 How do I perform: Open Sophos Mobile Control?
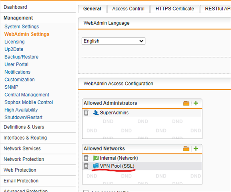pyautogui.click(x=29, y=102)
